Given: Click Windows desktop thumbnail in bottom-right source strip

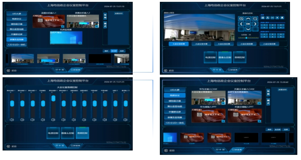Looking at the screenshot, I should click(x=170, y=138).
